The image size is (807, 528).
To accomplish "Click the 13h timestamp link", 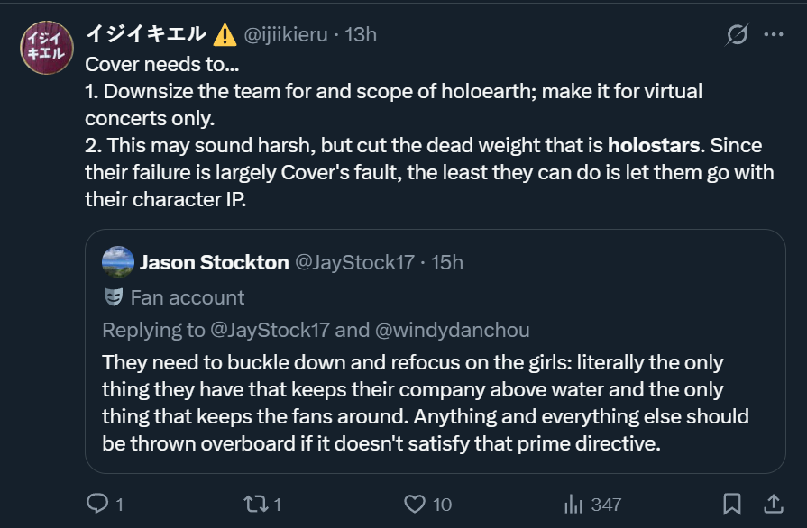I will (x=361, y=34).
